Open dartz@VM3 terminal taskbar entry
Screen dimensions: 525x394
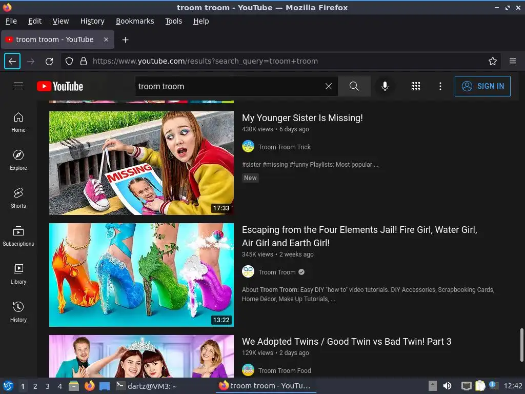(146, 386)
